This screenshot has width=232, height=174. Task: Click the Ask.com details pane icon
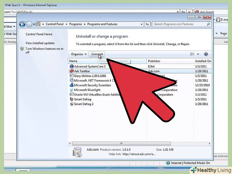click(77, 152)
